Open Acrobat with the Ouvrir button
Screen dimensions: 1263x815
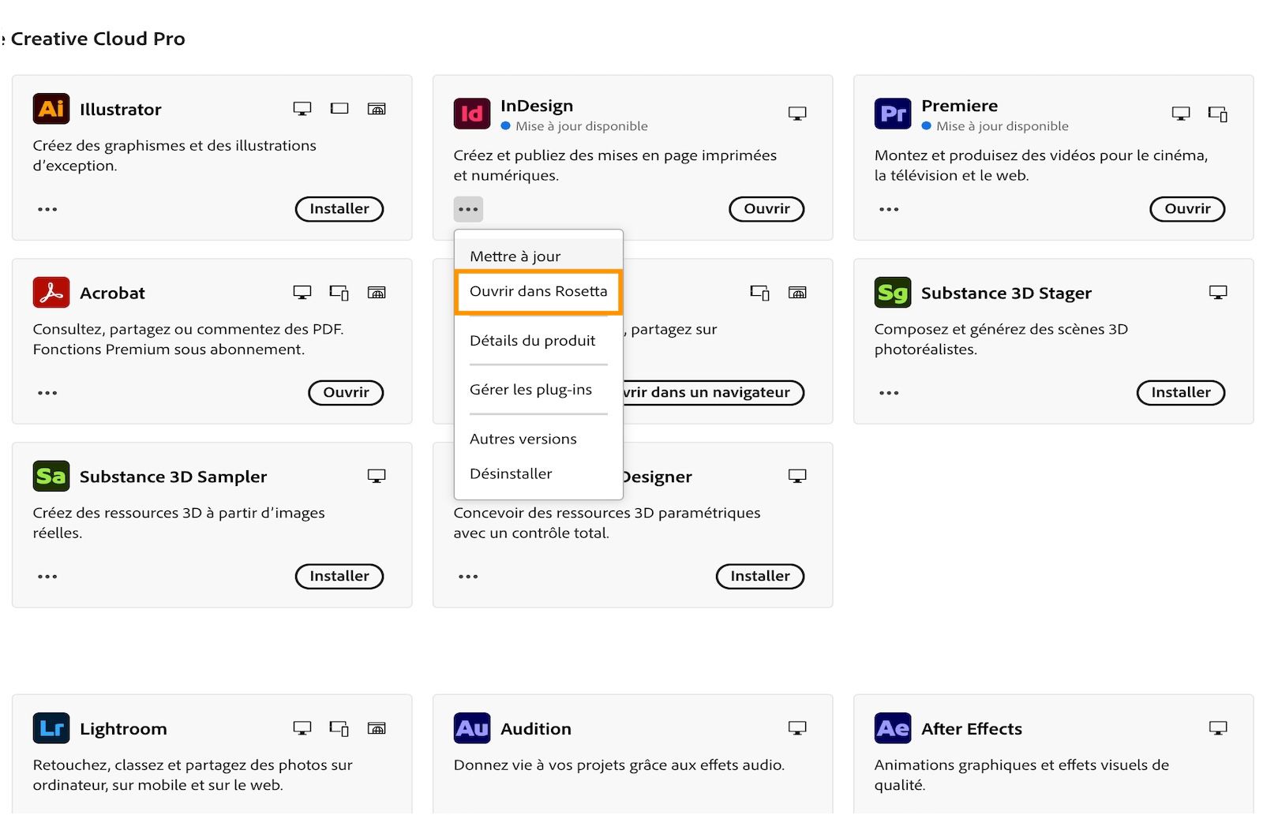point(346,393)
